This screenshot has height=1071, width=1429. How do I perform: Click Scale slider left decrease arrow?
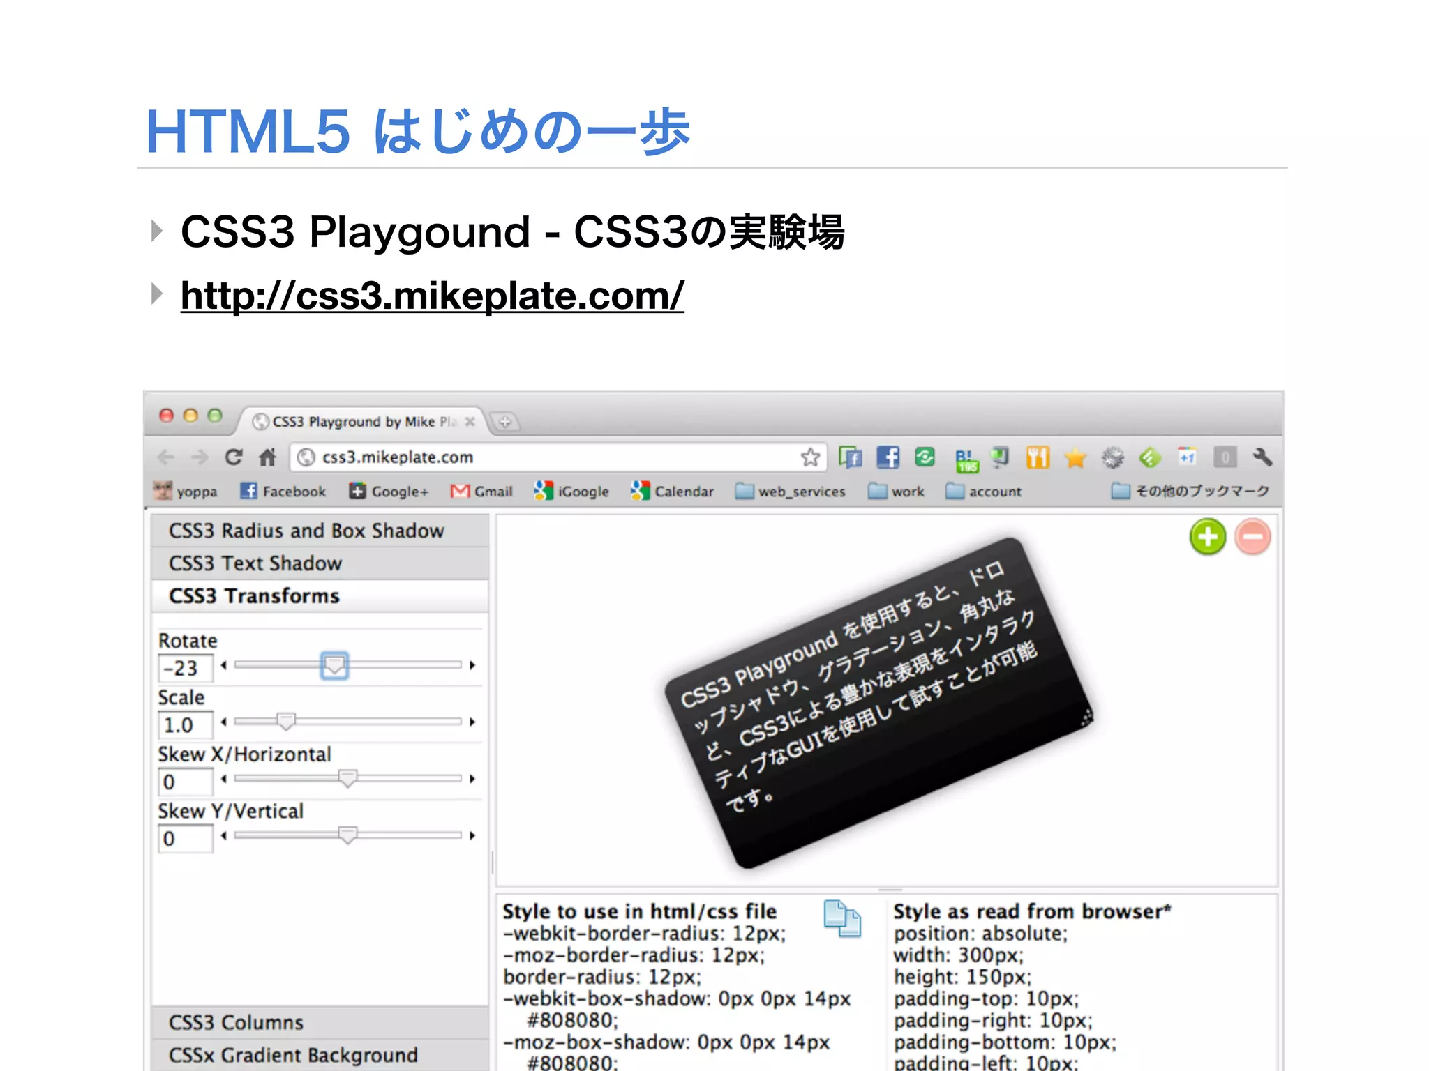223,722
